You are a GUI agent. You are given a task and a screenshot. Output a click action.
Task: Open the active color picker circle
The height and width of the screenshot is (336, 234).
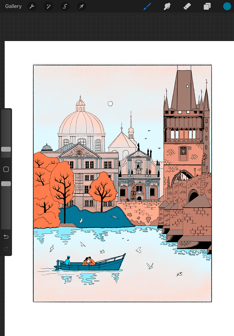click(227, 7)
